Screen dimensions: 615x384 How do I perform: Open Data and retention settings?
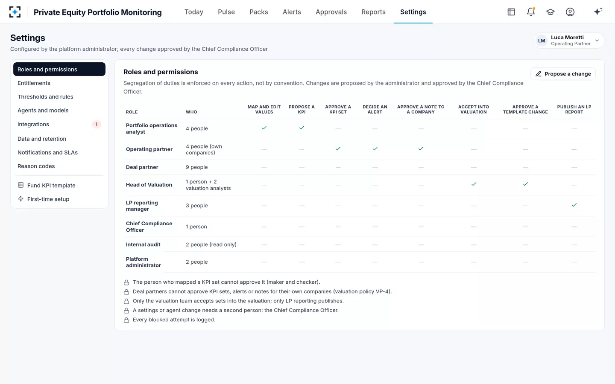59,139
